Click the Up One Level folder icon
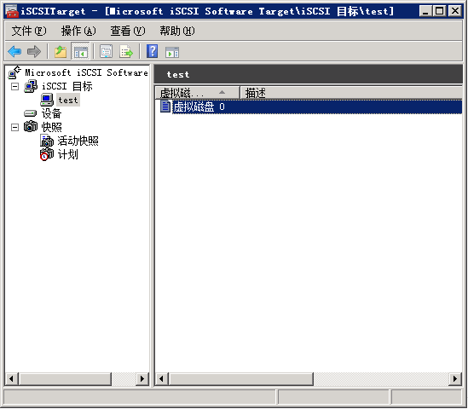Screen dimensions: 468x409 (x=61, y=52)
